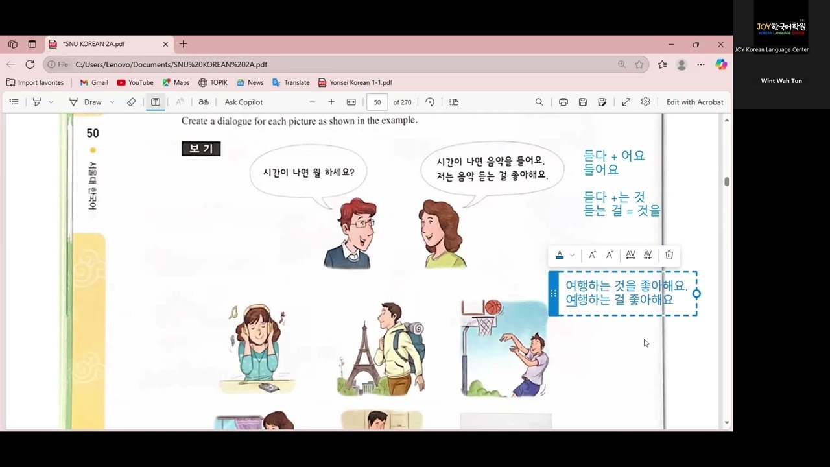Viewport: 830px width, 467px height.
Task: Activate the Draw tool
Action: (86, 102)
